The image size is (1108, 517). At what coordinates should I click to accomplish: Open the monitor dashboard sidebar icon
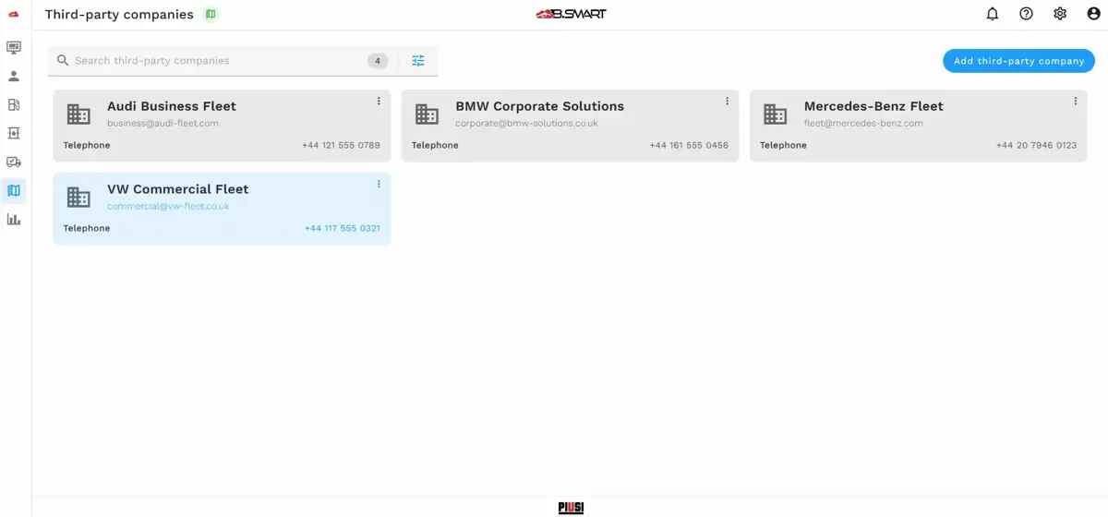(14, 47)
